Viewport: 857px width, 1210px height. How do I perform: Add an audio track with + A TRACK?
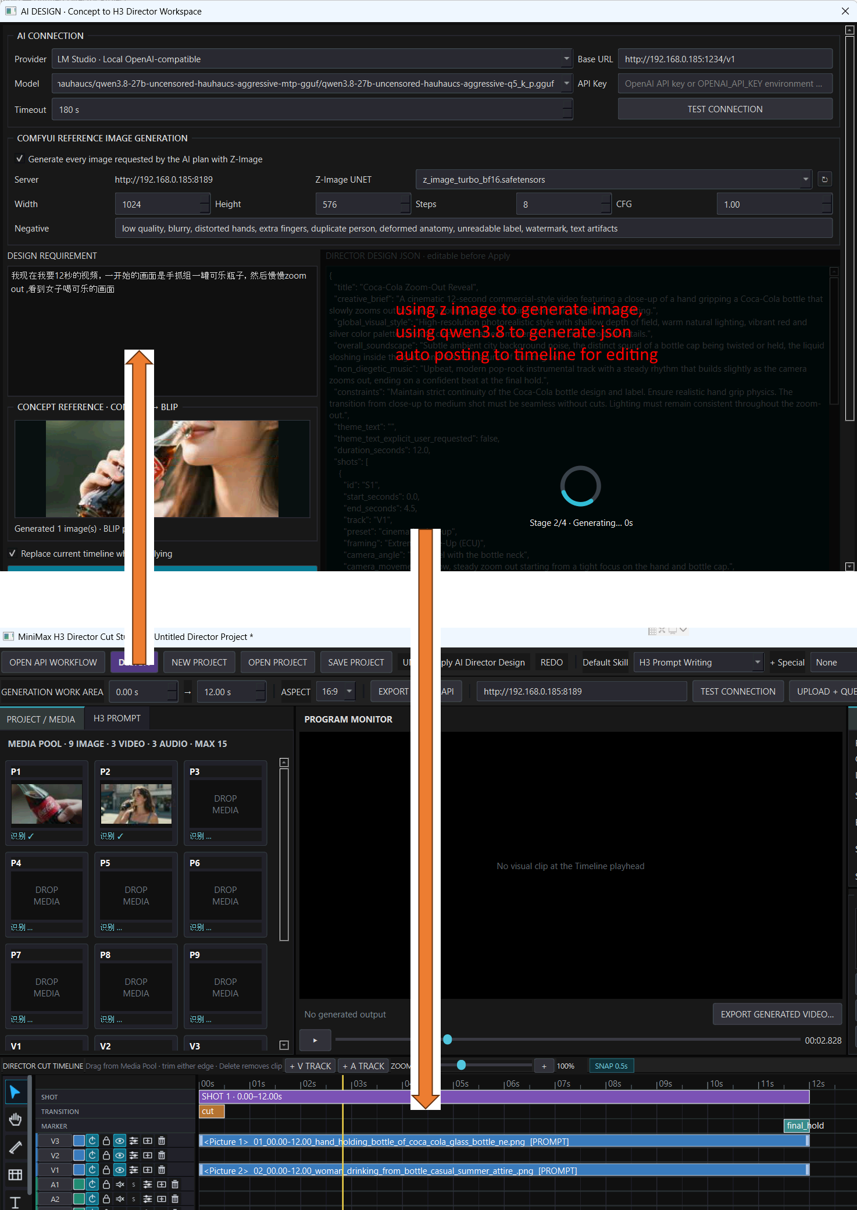[363, 1066]
